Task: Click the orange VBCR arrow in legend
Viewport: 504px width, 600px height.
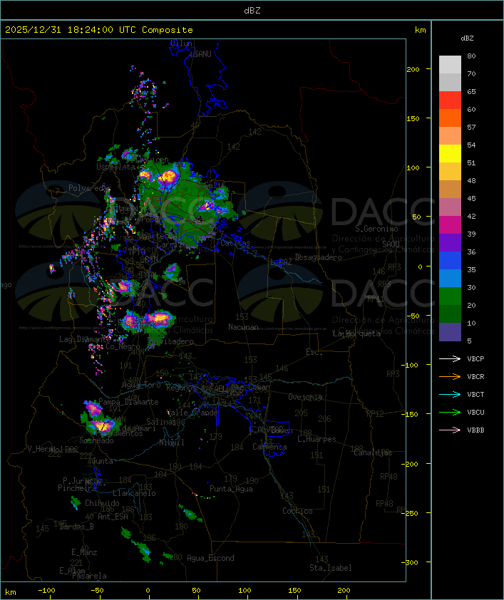Action: [450, 376]
